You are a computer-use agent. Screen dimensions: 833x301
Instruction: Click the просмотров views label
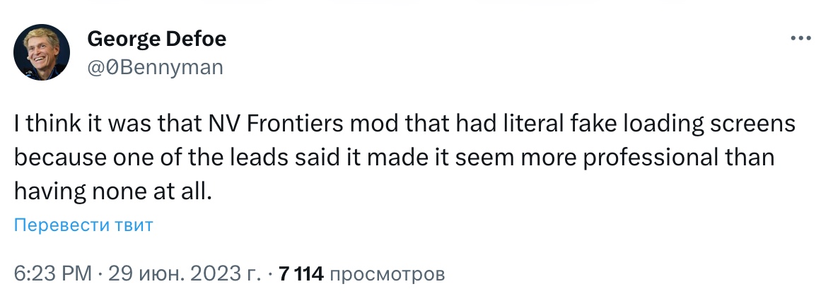pos(388,273)
